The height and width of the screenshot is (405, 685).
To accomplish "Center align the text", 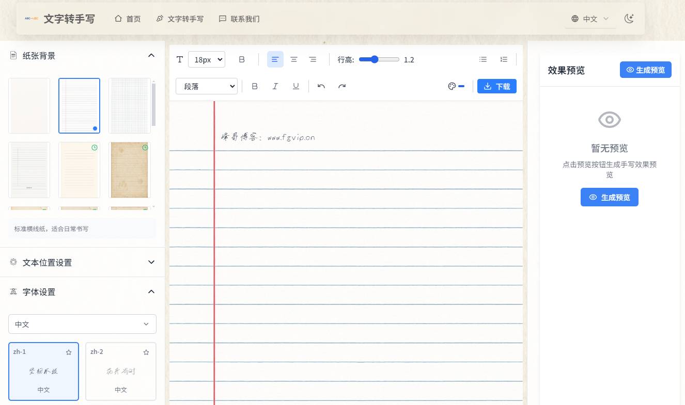I will (x=294, y=59).
